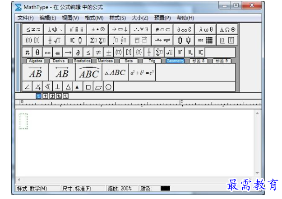Screen dimensions: 282x199
Task: Open the matrix templates palette
Action: tap(206, 40)
